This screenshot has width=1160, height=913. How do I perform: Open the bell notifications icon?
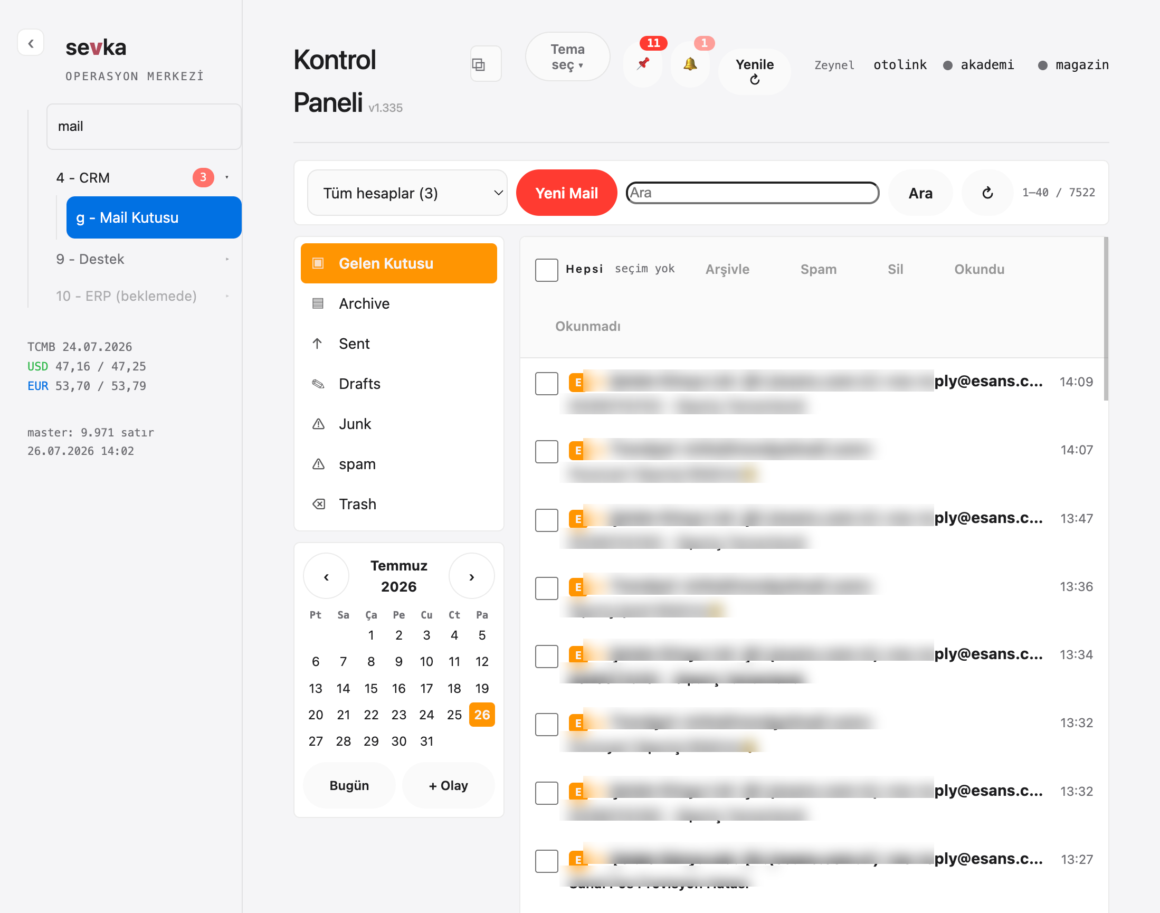click(690, 64)
